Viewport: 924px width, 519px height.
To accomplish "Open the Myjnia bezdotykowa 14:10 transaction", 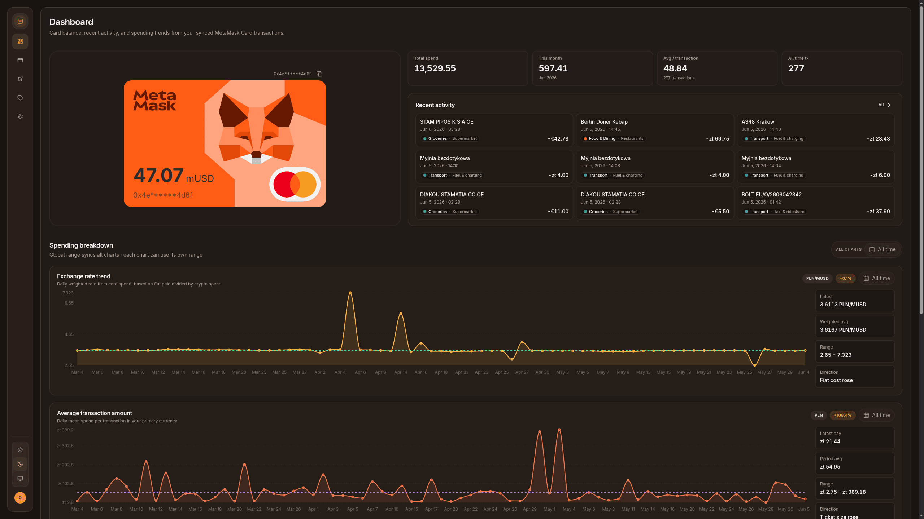I will coord(494,167).
